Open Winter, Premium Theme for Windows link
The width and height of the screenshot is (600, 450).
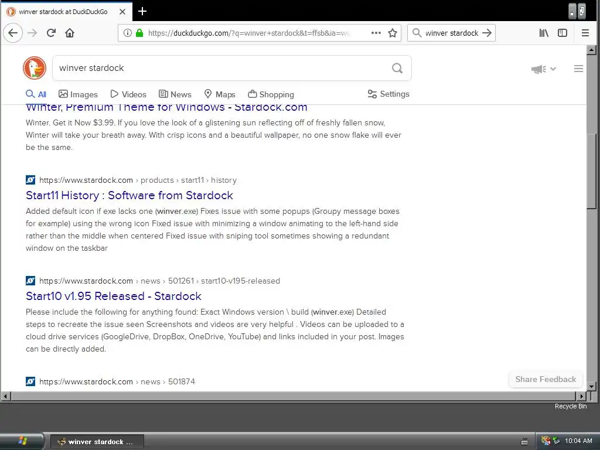coord(166,107)
